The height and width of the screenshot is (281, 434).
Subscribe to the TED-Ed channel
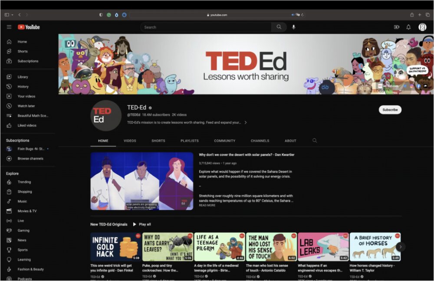click(x=390, y=110)
